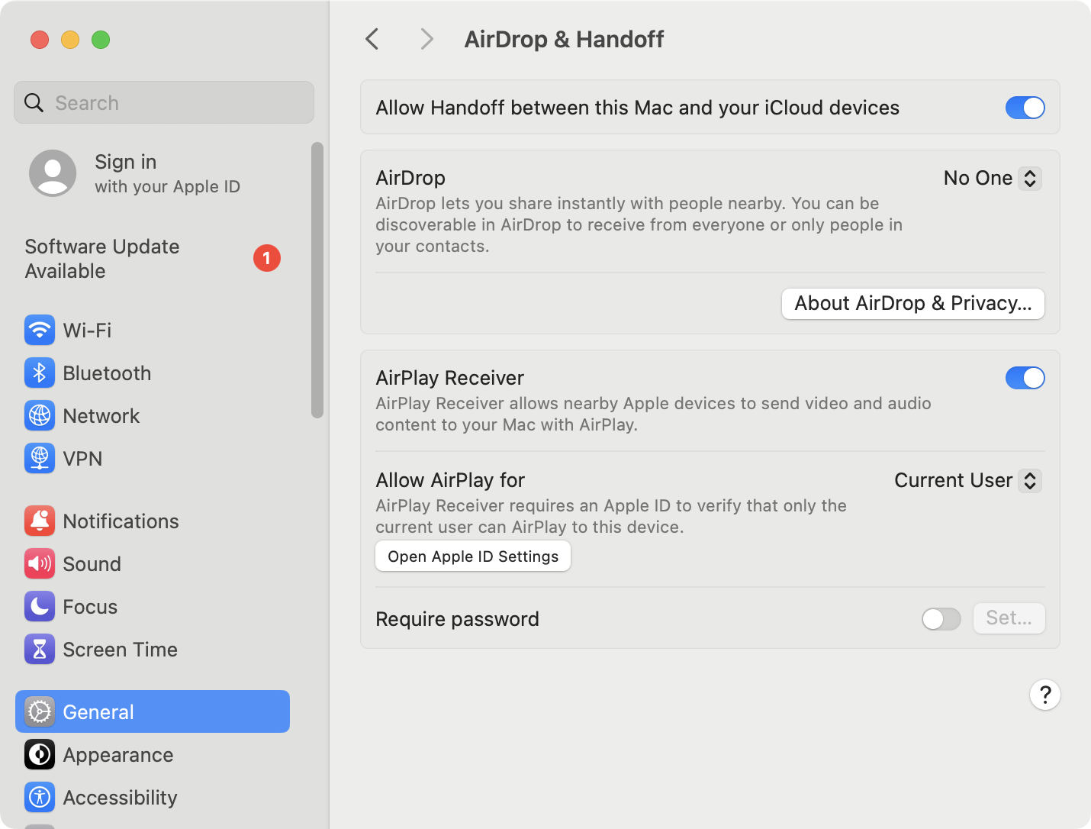Open the AirDrop No One dropdown
The width and height of the screenshot is (1091, 829).
[993, 178]
